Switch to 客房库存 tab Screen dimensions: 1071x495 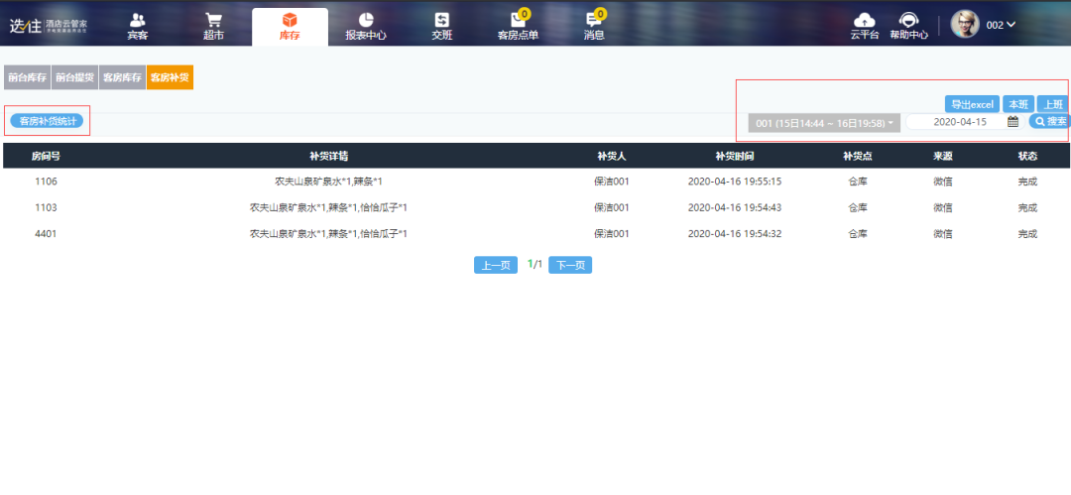pyautogui.click(x=122, y=78)
